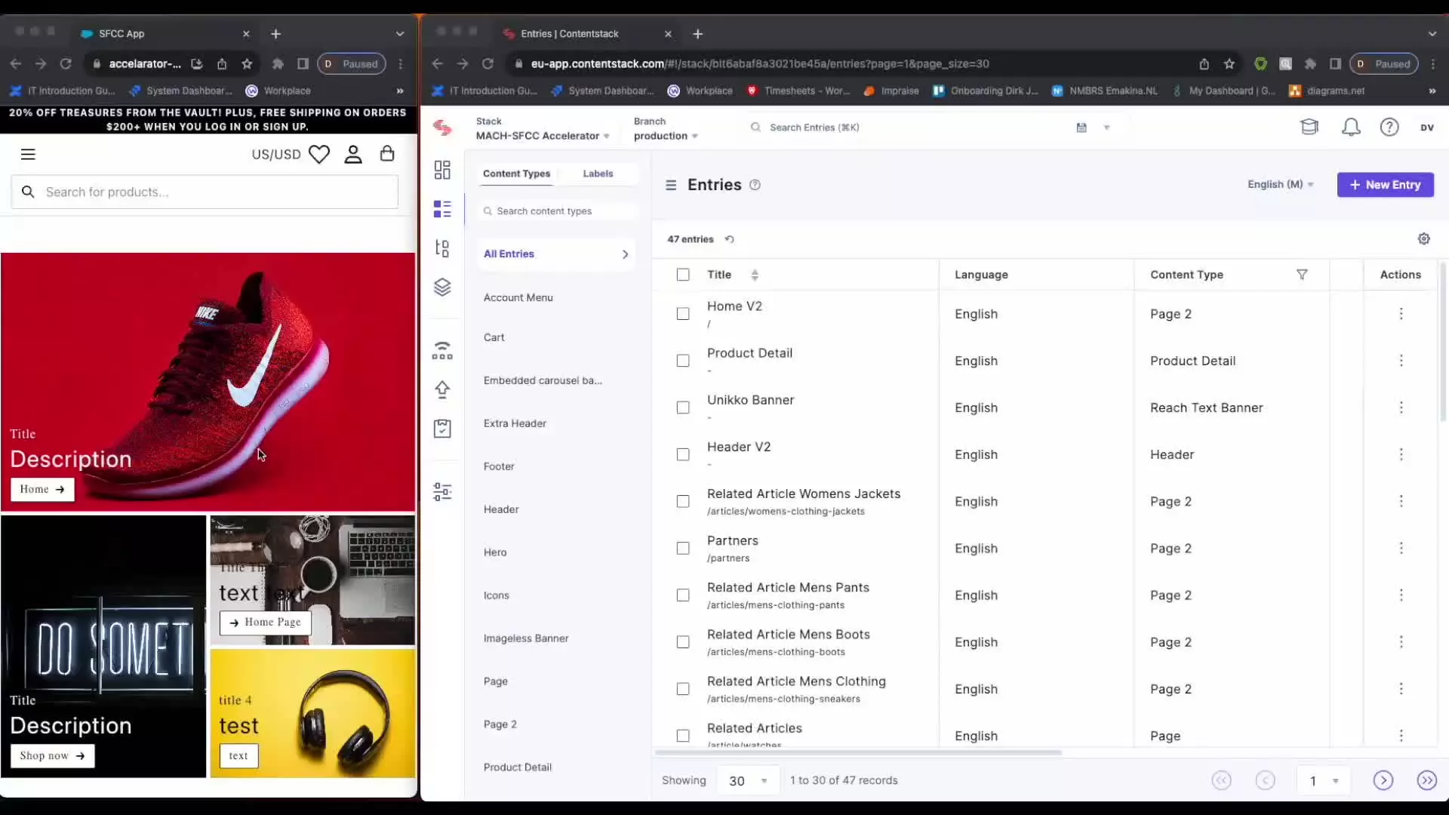
Task: Click the refresh entries icon beside 47 entries
Action: coord(729,239)
